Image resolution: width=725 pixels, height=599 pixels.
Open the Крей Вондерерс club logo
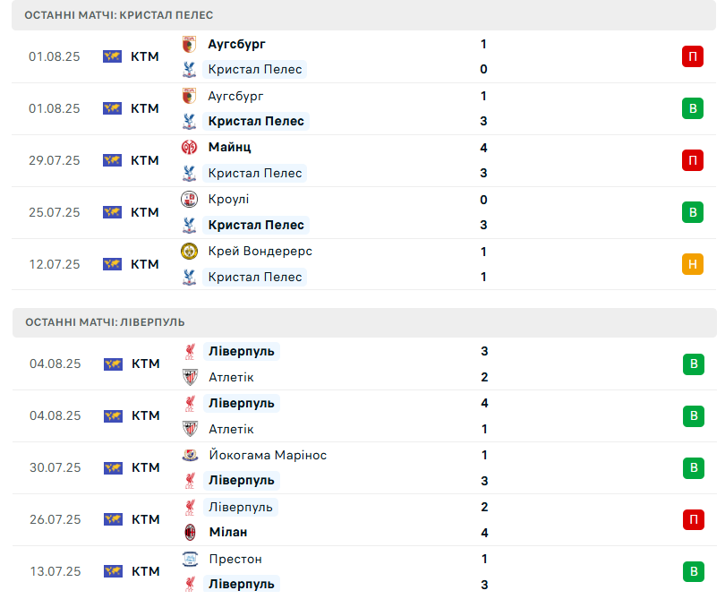(189, 252)
